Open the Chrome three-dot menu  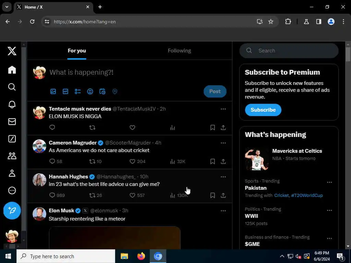coord(343,22)
